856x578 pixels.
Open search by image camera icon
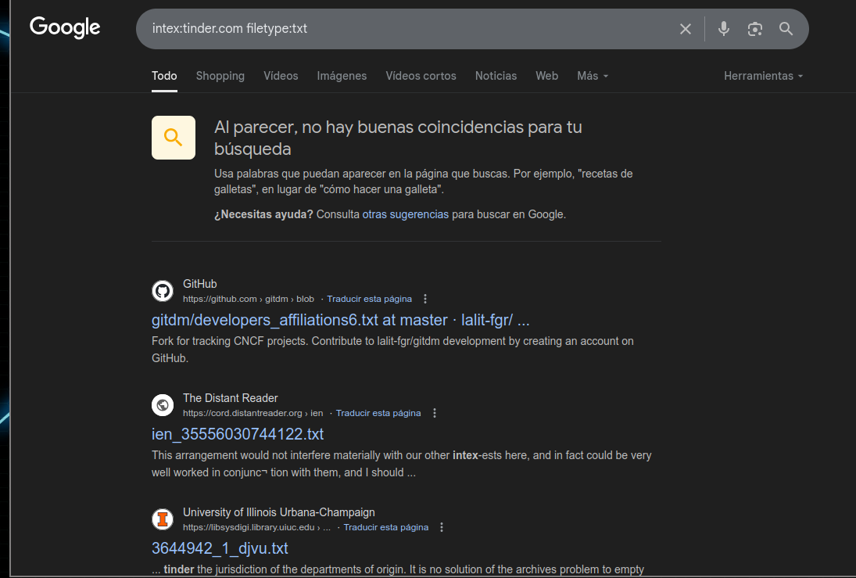[x=754, y=29]
